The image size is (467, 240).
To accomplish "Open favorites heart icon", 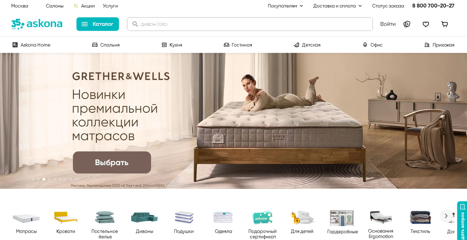I will pyautogui.click(x=426, y=24).
